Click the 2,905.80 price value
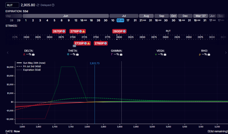This screenshot has width=228, height=134. (28, 5)
